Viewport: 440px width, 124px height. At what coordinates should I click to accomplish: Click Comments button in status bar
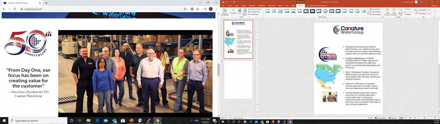tap(393, 118)
